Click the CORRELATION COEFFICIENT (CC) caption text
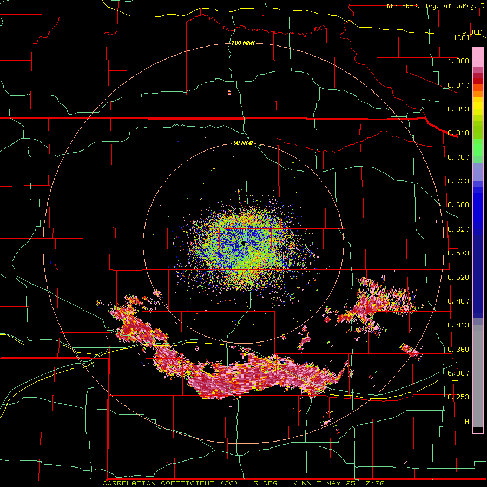The width and height of the screenshot is (487, 487). coord(172,483)
